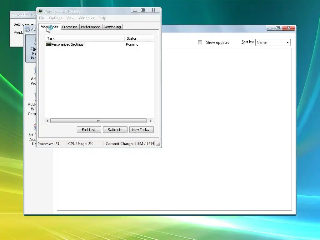This screenshot has width=320, height=240.
Task: Click the CPU Usage: 2% status entry
Action: (81, 144)
